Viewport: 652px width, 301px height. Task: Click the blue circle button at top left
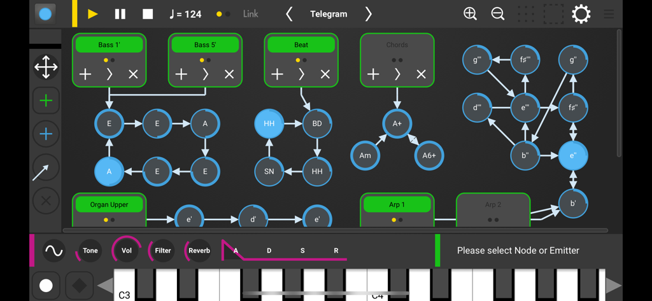[45, 14]
